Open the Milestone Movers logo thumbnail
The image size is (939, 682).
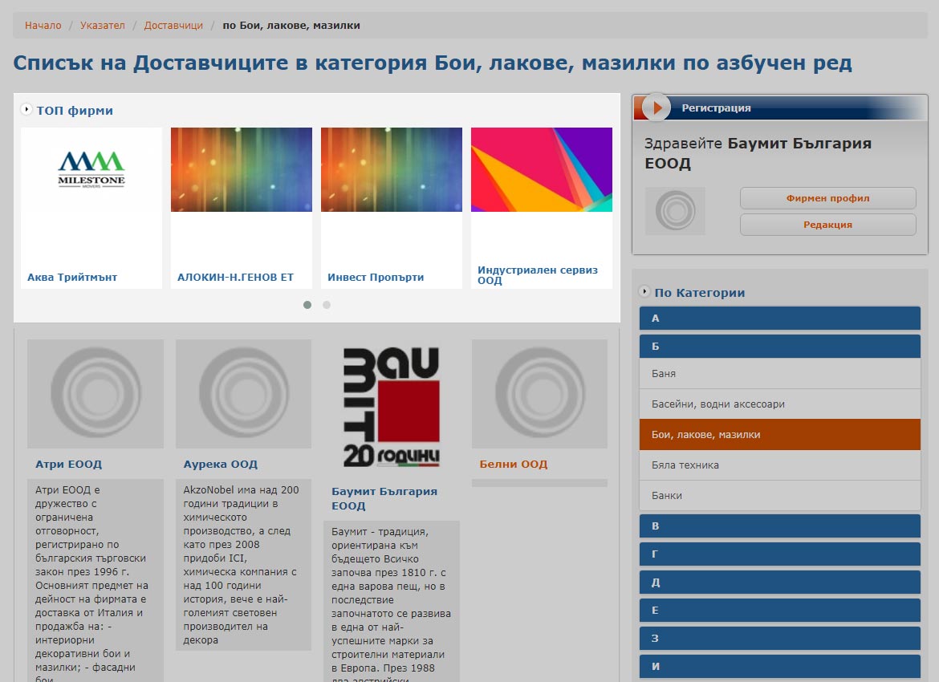click(x=91, y=169)
